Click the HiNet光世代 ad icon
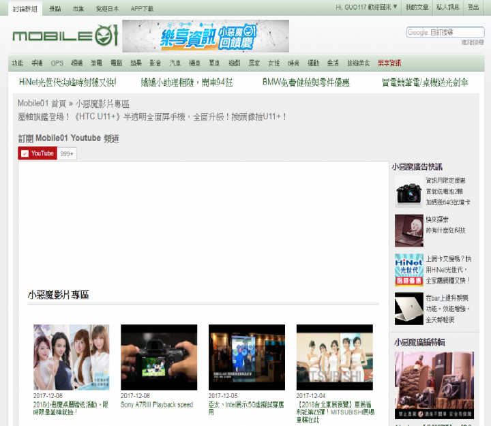This screenshot has width=491, height=426. 409,270
